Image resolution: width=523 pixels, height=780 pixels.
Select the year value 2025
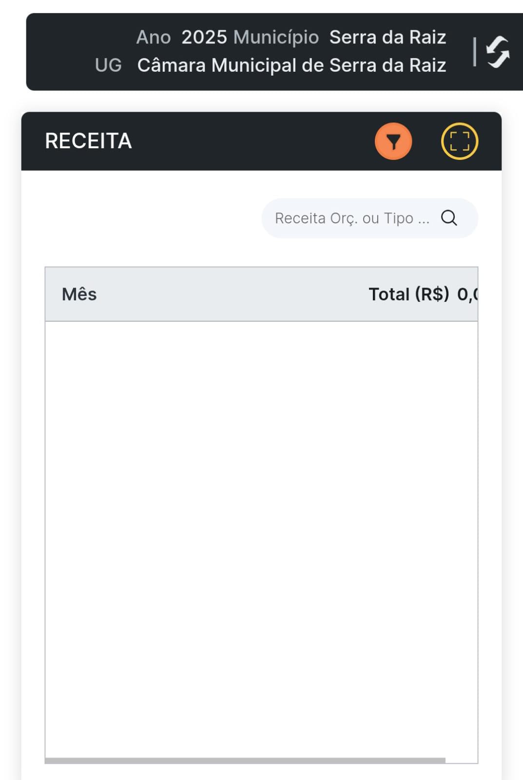coord(204,37)
